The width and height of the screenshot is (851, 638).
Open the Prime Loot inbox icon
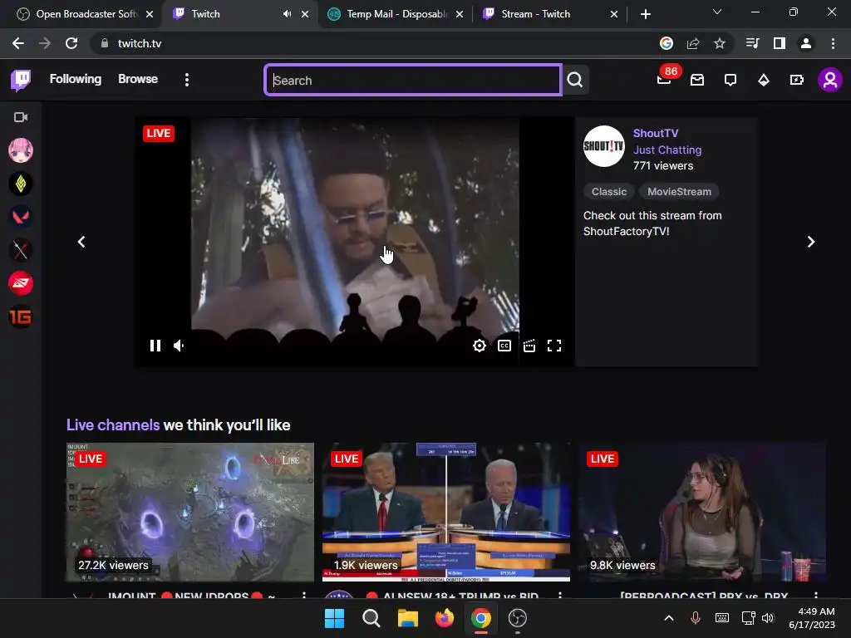tap(697, 81)
